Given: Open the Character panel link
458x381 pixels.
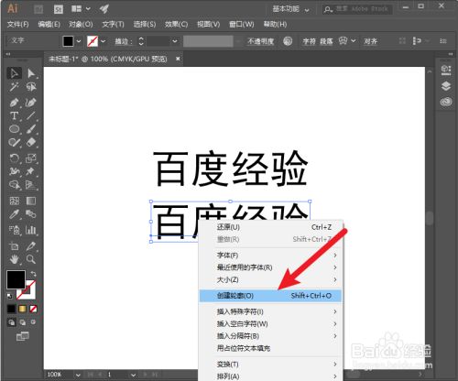Looking at the screenshot, I should (x=309, y=41).
